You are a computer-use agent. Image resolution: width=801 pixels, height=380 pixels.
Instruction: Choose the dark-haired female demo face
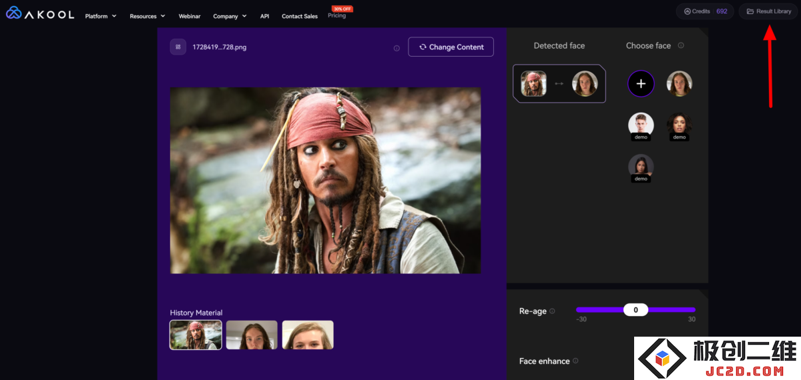pos(680,125)
